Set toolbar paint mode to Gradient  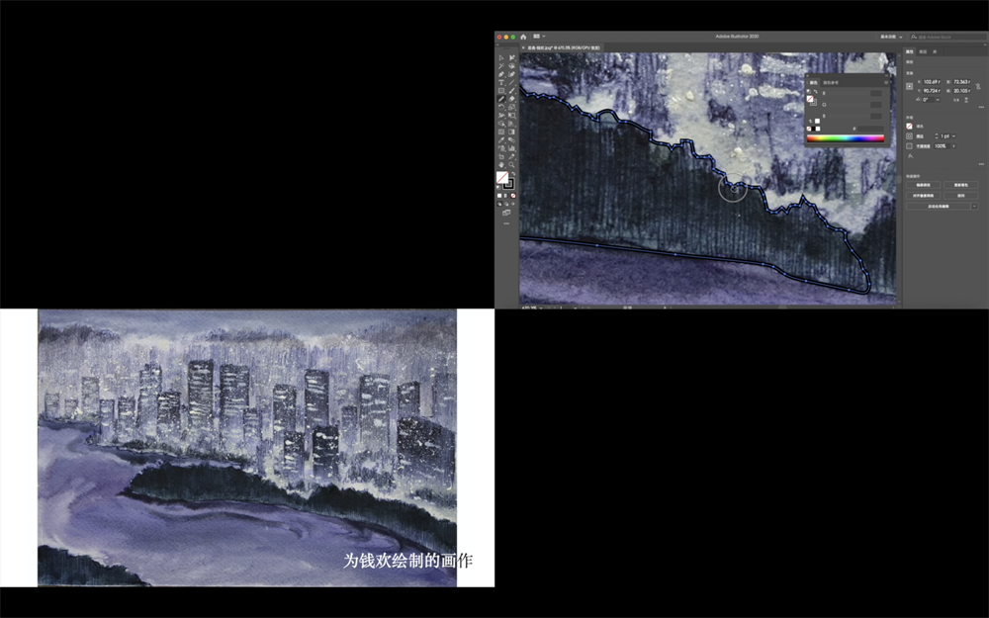506,196
